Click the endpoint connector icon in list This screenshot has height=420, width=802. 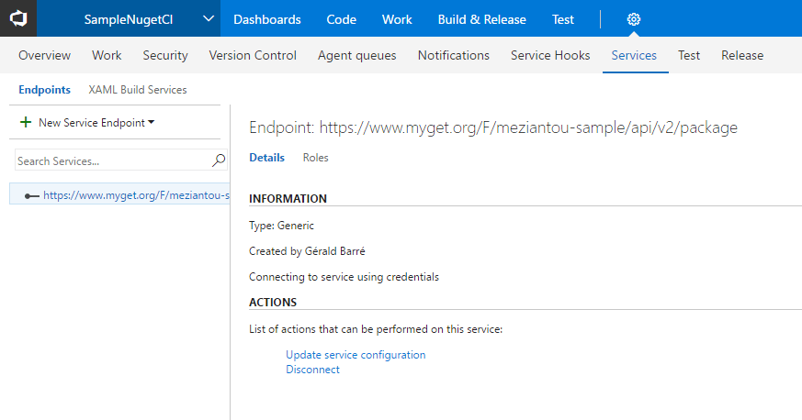31,195
